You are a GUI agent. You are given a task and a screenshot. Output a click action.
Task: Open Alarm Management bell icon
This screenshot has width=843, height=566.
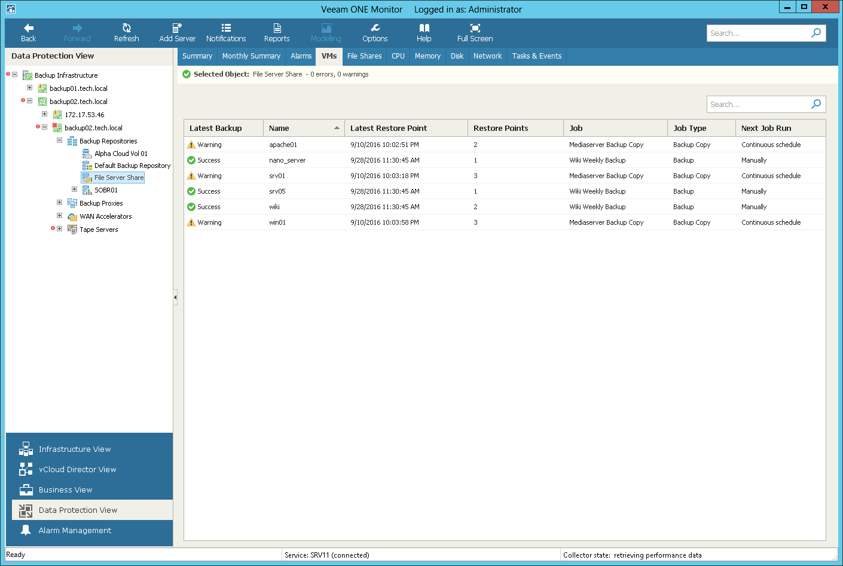click(x=26, y=530)
